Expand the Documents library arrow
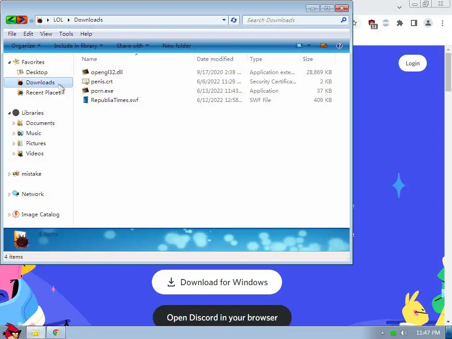 click(x=14, y=123)
